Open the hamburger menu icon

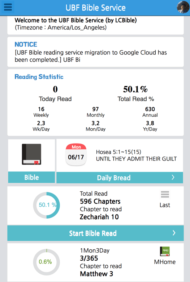(8, 7)
